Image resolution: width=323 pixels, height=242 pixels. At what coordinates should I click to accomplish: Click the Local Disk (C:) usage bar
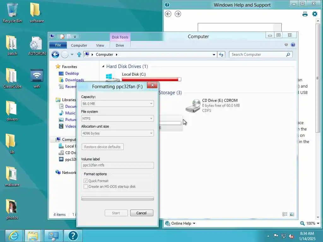click(151, 79)
